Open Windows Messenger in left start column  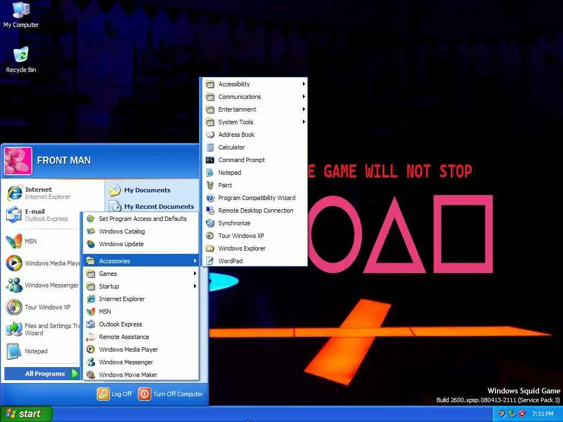point(42,285)
